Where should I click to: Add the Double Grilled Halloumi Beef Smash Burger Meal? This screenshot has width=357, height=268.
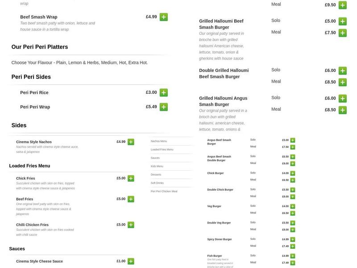[x=342, y=82]
